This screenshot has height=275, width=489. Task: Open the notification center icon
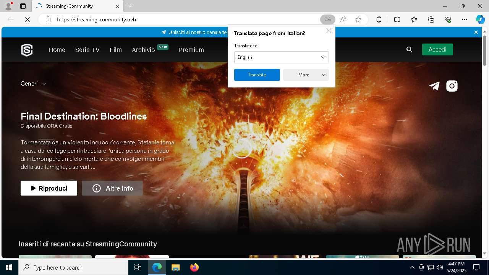476,267
